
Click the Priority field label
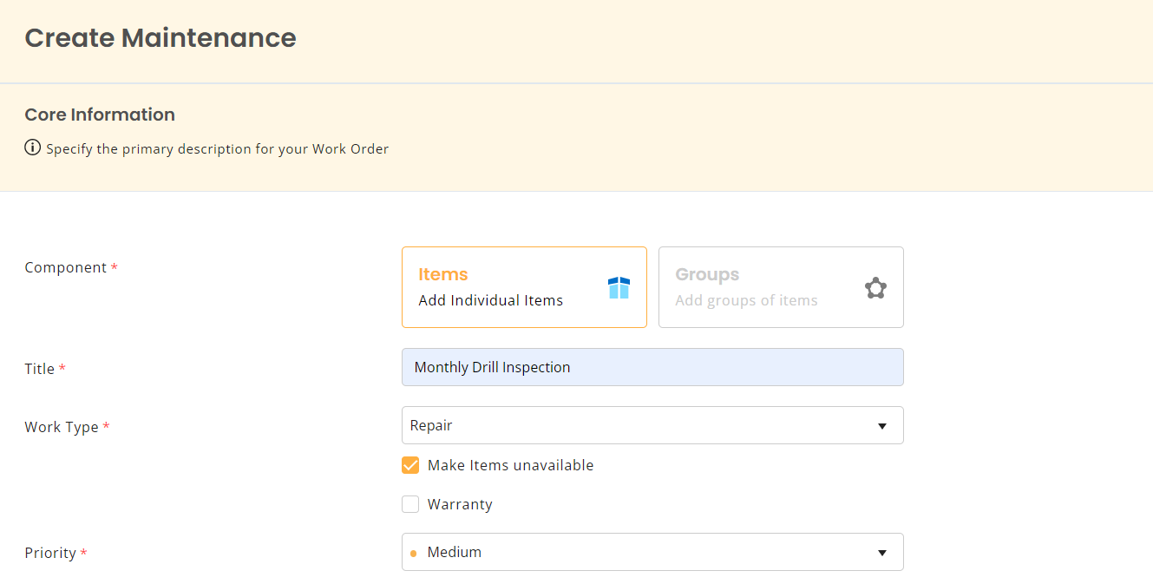coord(50,553)
